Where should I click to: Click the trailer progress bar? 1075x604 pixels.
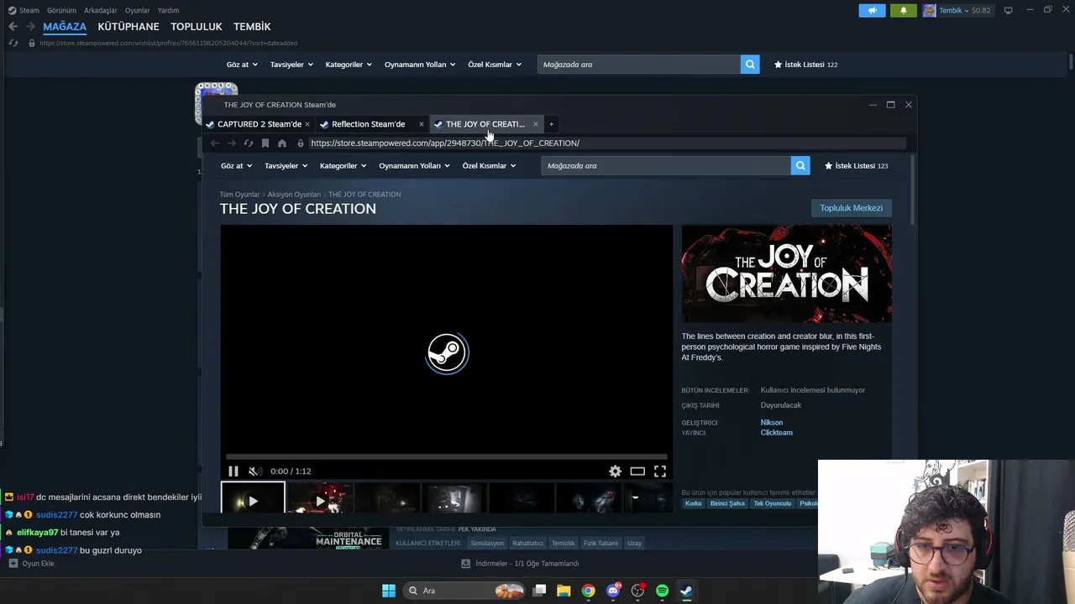point(447,457)
